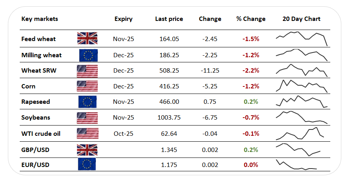Click the Soybeans last price 1003.75

(x=169, y=118)
